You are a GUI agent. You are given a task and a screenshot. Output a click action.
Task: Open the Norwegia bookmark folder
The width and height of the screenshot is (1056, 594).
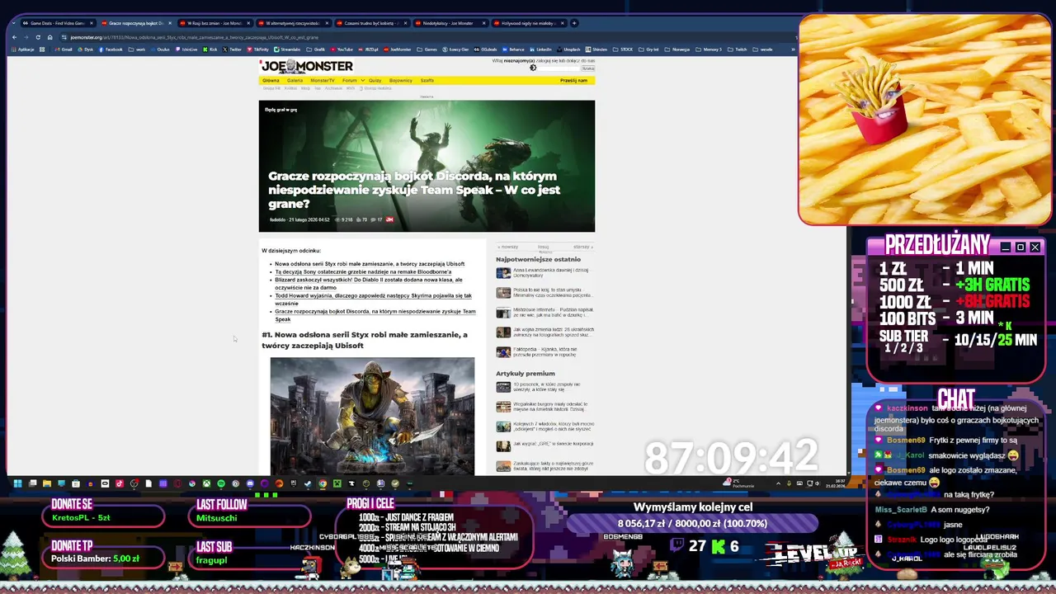coord(676,49)
